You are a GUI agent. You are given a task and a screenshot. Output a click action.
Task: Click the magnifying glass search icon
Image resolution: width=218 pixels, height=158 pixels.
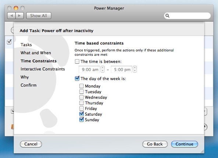[167, 16]
